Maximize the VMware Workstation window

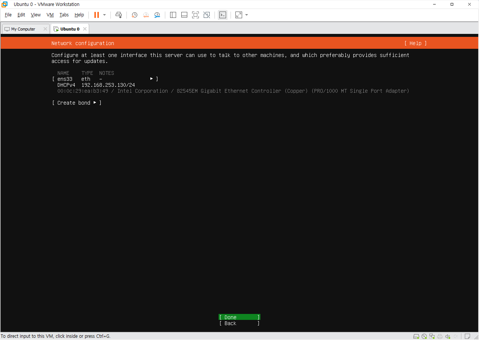(x=452, y=4)
